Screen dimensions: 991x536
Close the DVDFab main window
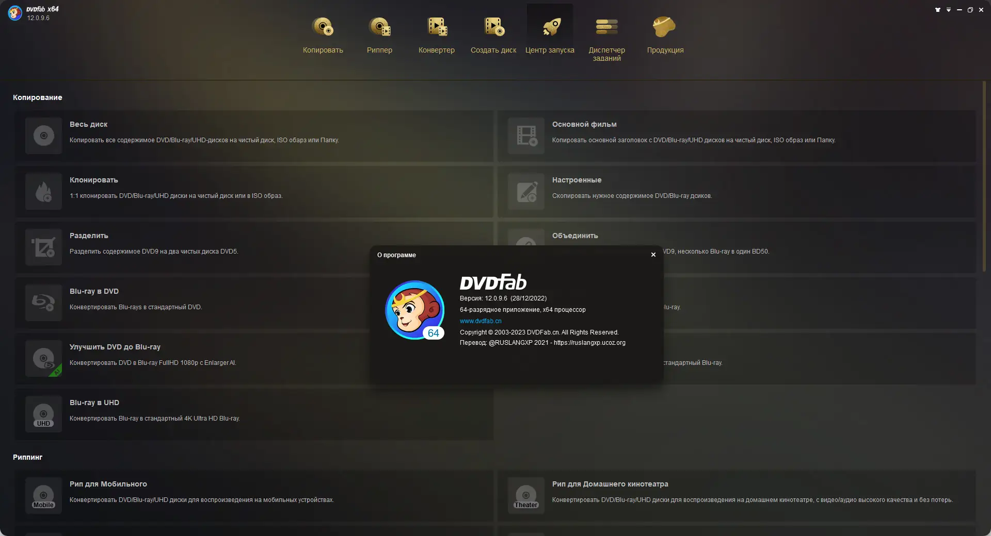(981, 10)
